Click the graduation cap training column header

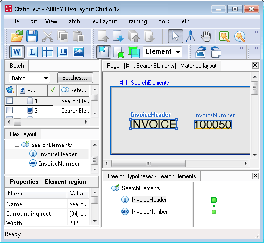10,90
